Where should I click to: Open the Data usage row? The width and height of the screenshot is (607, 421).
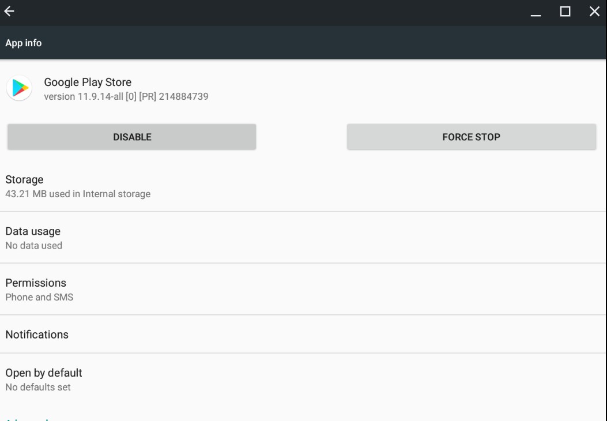point(303,238)
